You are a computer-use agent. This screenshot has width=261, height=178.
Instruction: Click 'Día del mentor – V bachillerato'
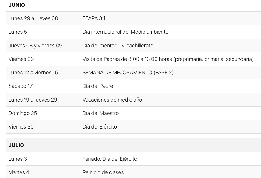click(x=118, y=46)
